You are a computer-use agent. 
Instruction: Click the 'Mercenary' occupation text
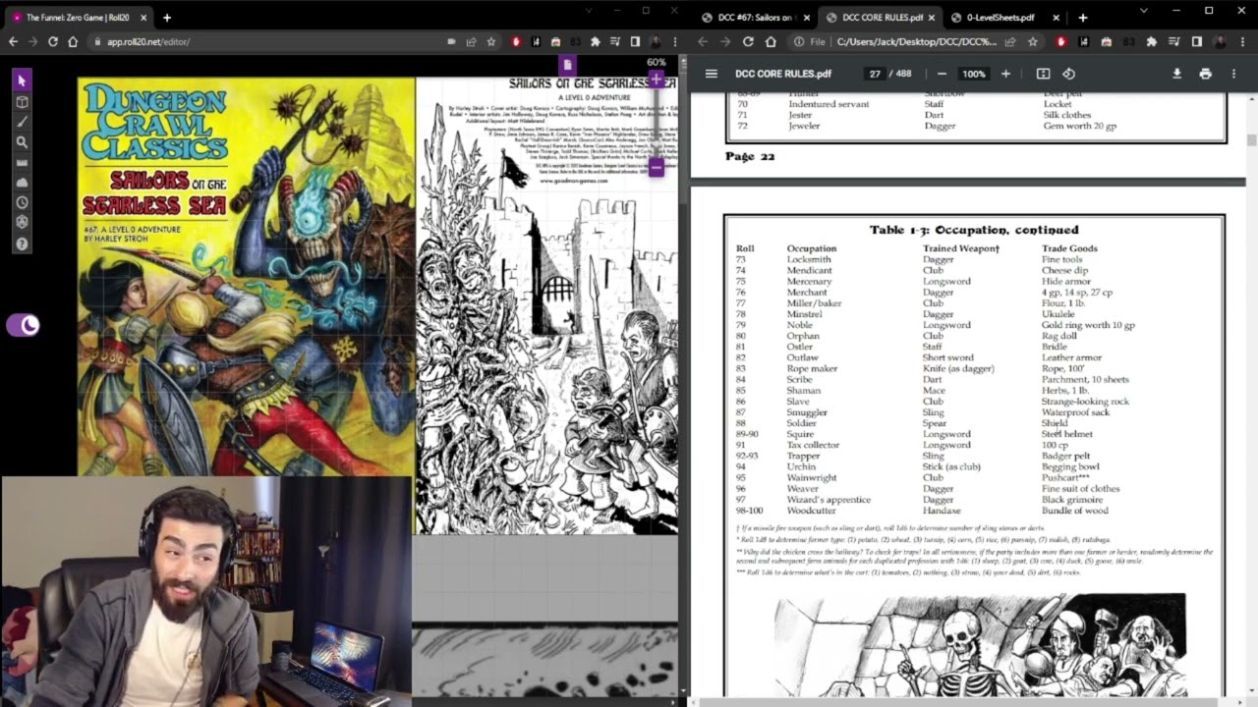810,281
